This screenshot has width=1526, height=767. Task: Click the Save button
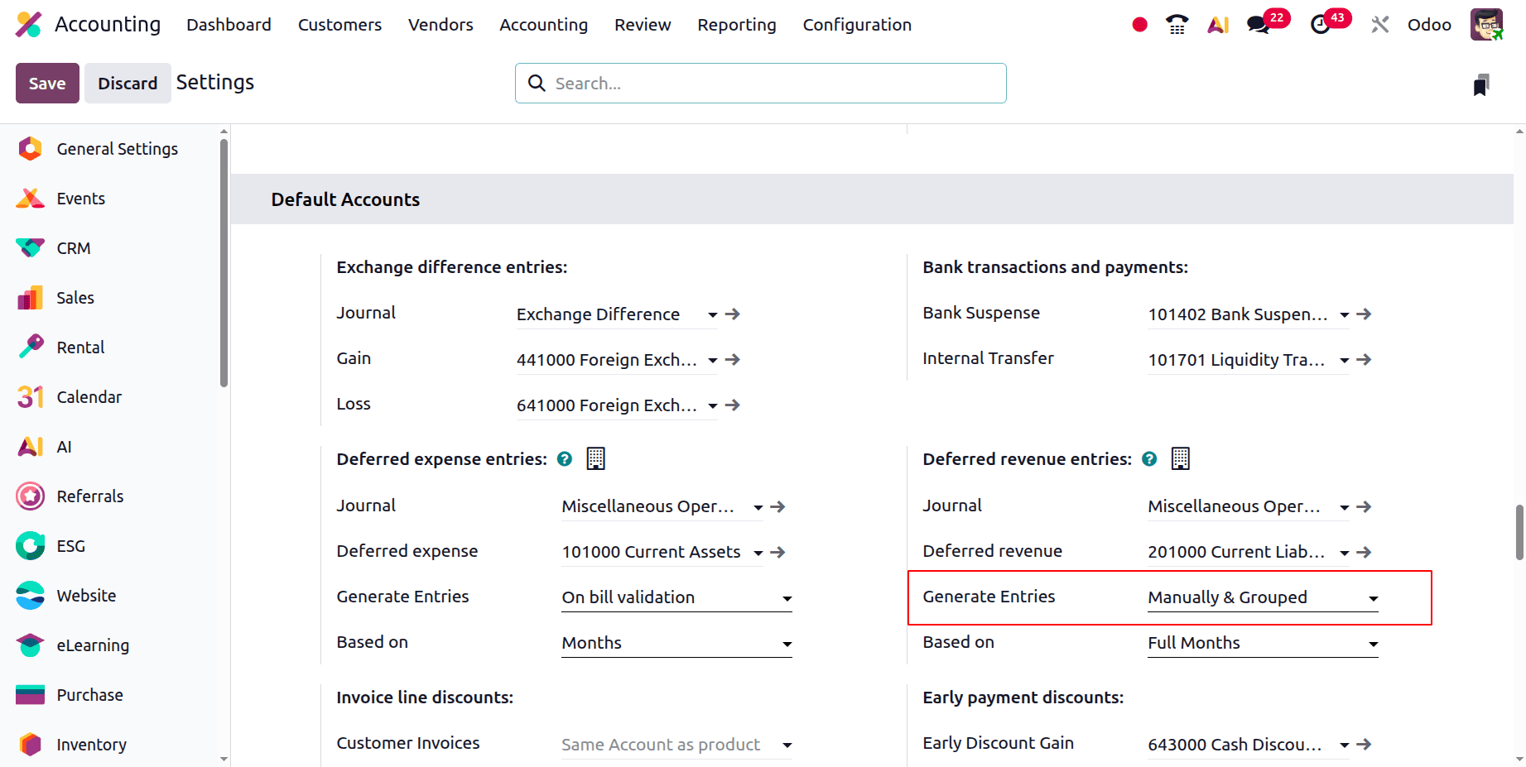point(46,83)
